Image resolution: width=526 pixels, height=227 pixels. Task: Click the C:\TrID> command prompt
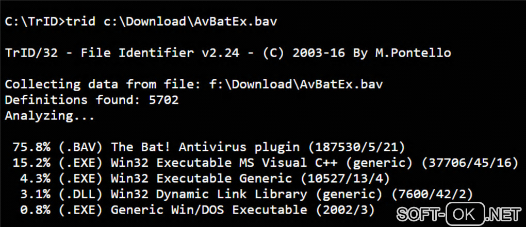click(35, 22)
